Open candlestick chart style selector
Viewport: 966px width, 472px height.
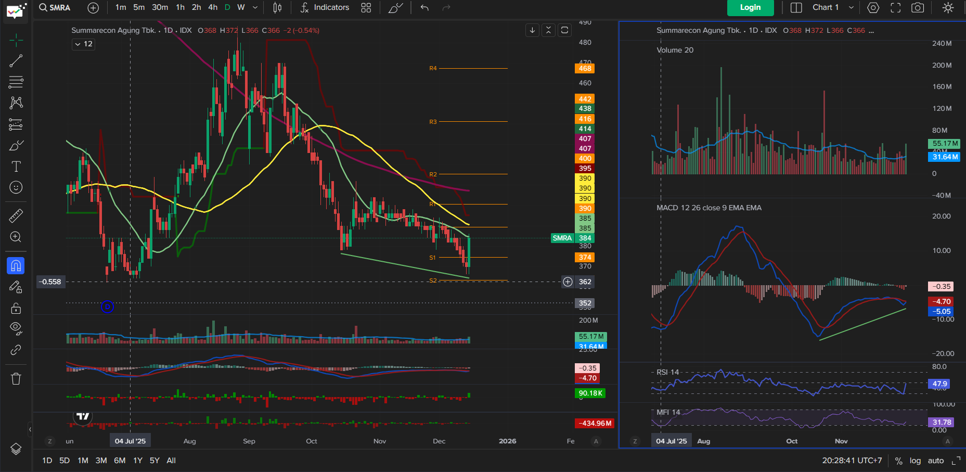277,8
